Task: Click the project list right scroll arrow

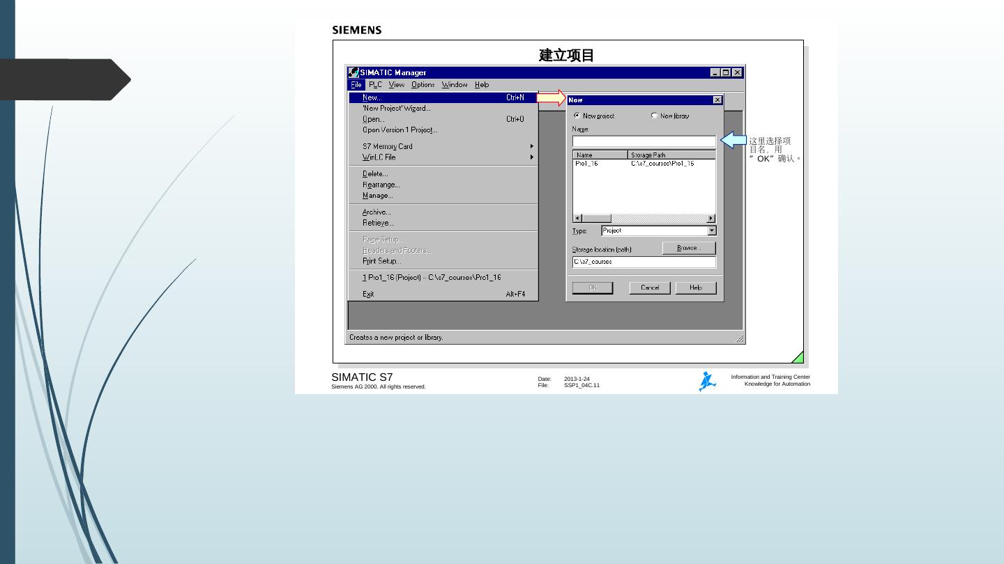Action: pyautogui.click(x=711, y=219)
